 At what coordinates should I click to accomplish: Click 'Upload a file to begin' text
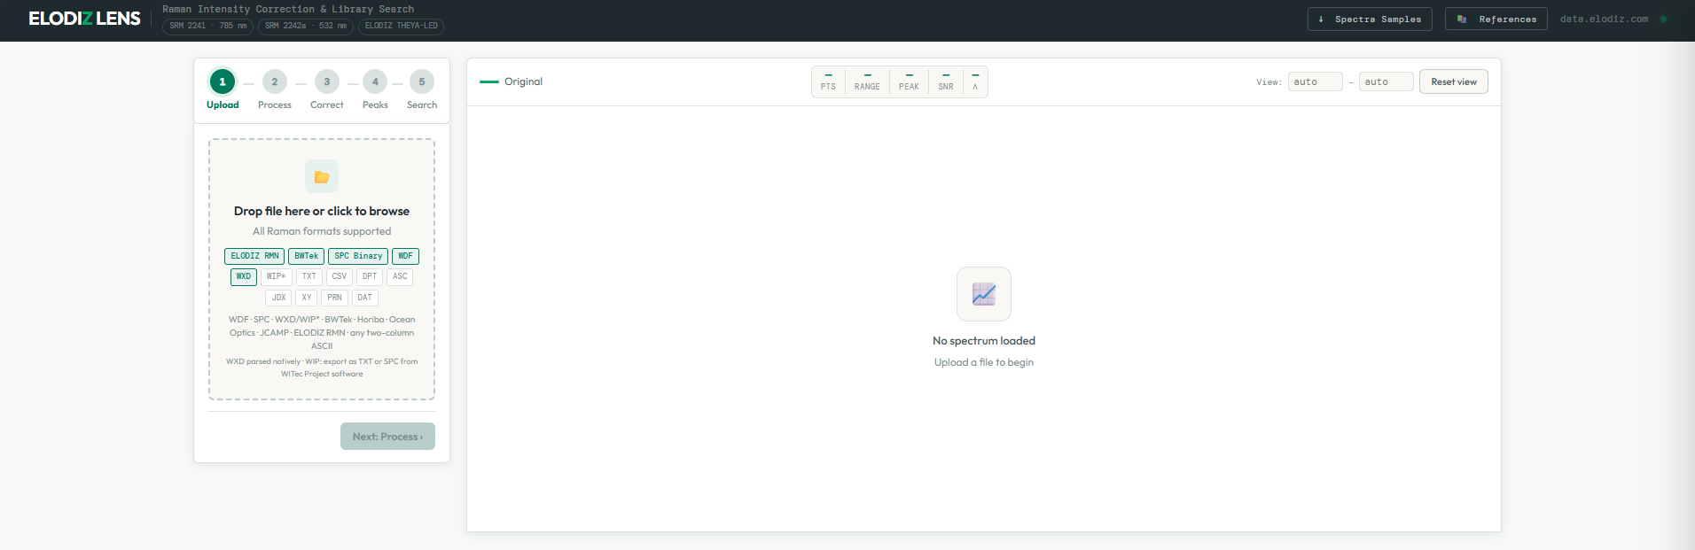(x=984, y=362)
